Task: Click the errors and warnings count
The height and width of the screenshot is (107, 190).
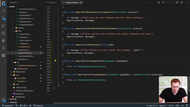Action: [x=23, y=106]
